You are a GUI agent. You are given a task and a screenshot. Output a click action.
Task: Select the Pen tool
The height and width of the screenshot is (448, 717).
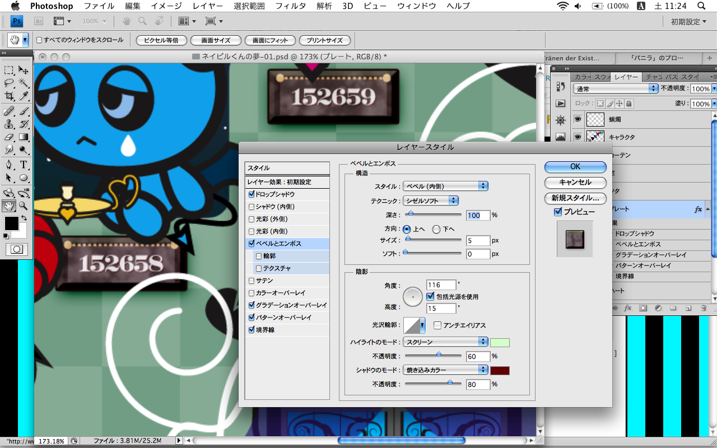[9, 165]
